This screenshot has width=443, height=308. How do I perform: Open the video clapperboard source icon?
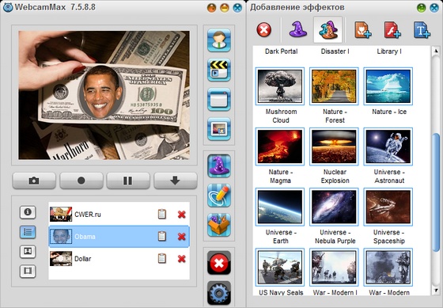point(219,70)
